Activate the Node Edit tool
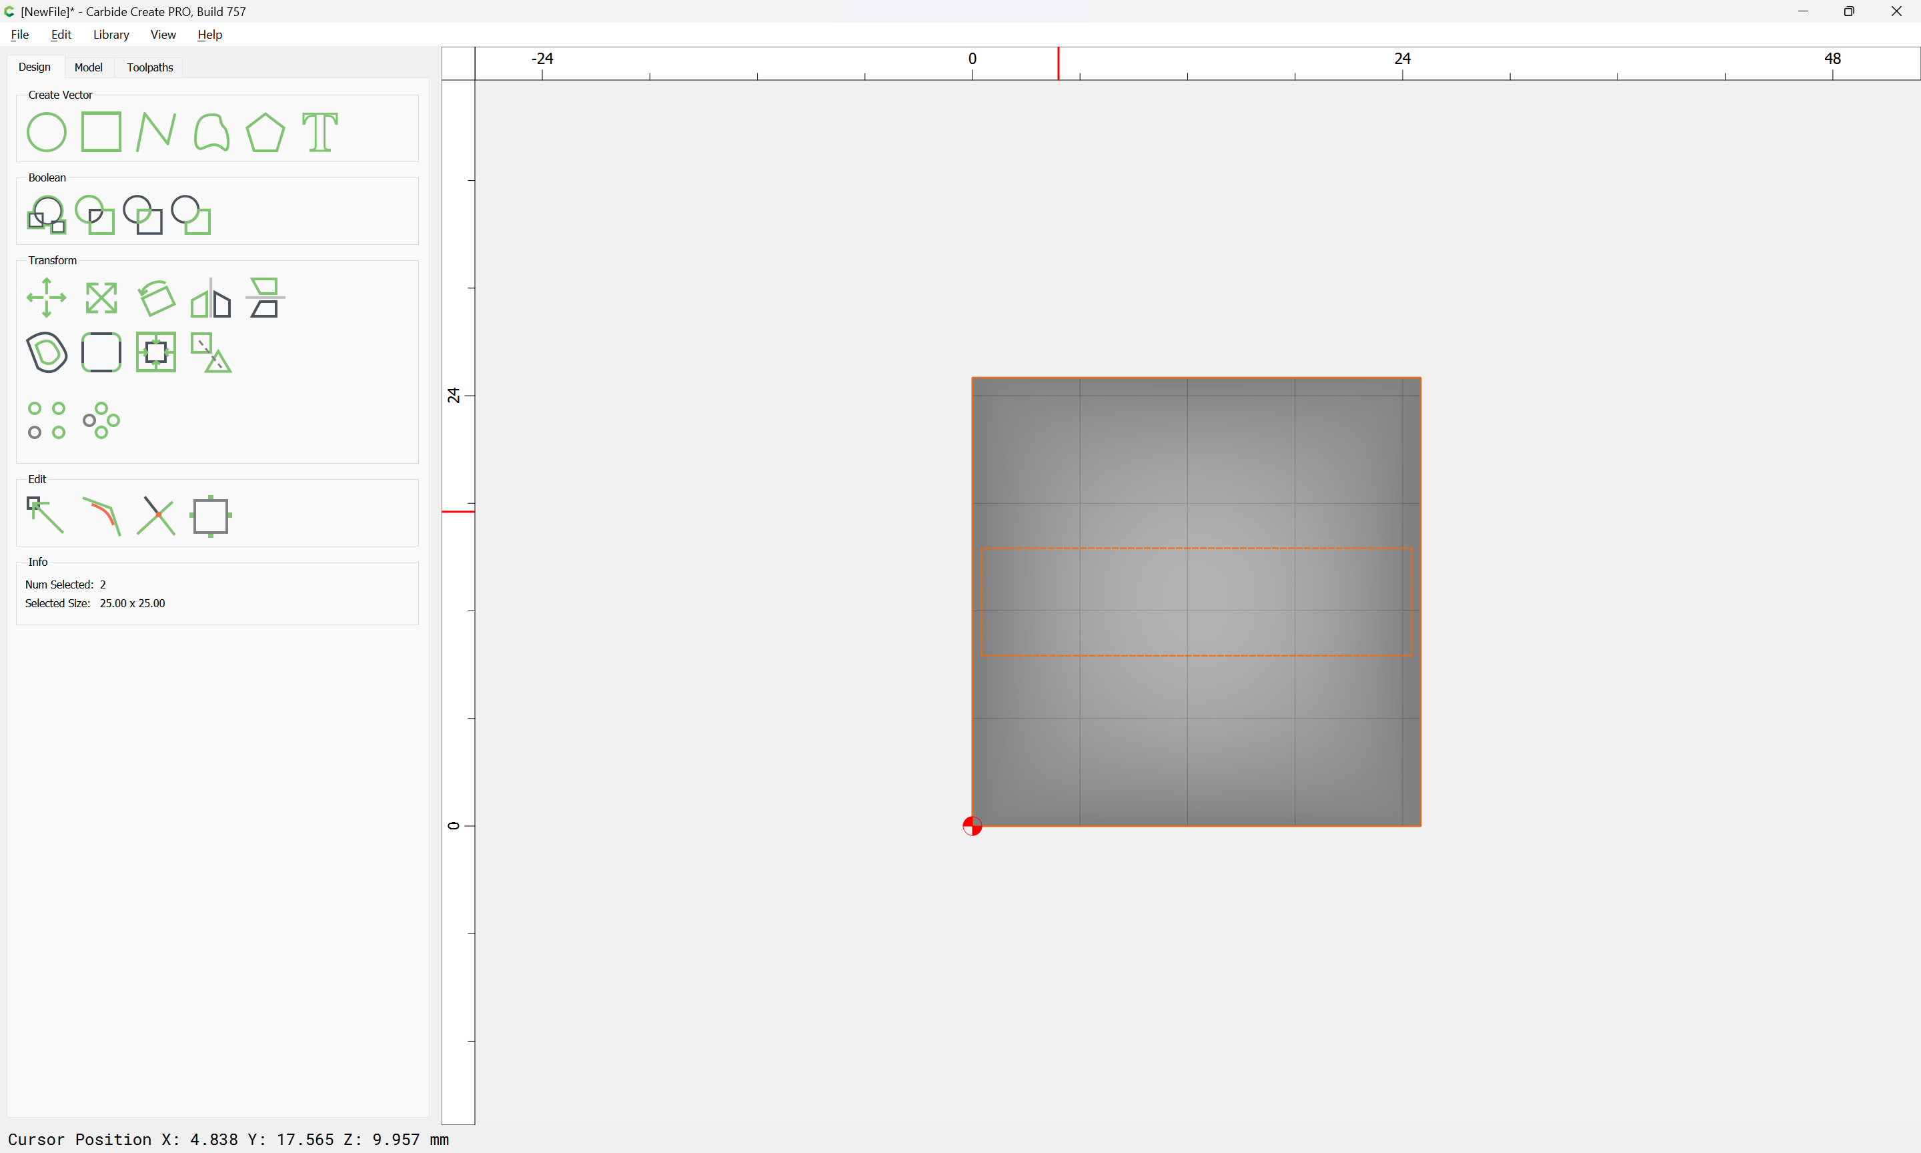The image size is (1921, 1153). (x=47, y=516)
